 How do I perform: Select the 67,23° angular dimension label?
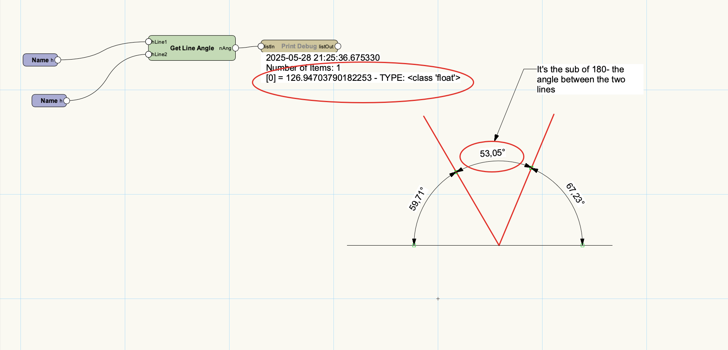point(575,193)
